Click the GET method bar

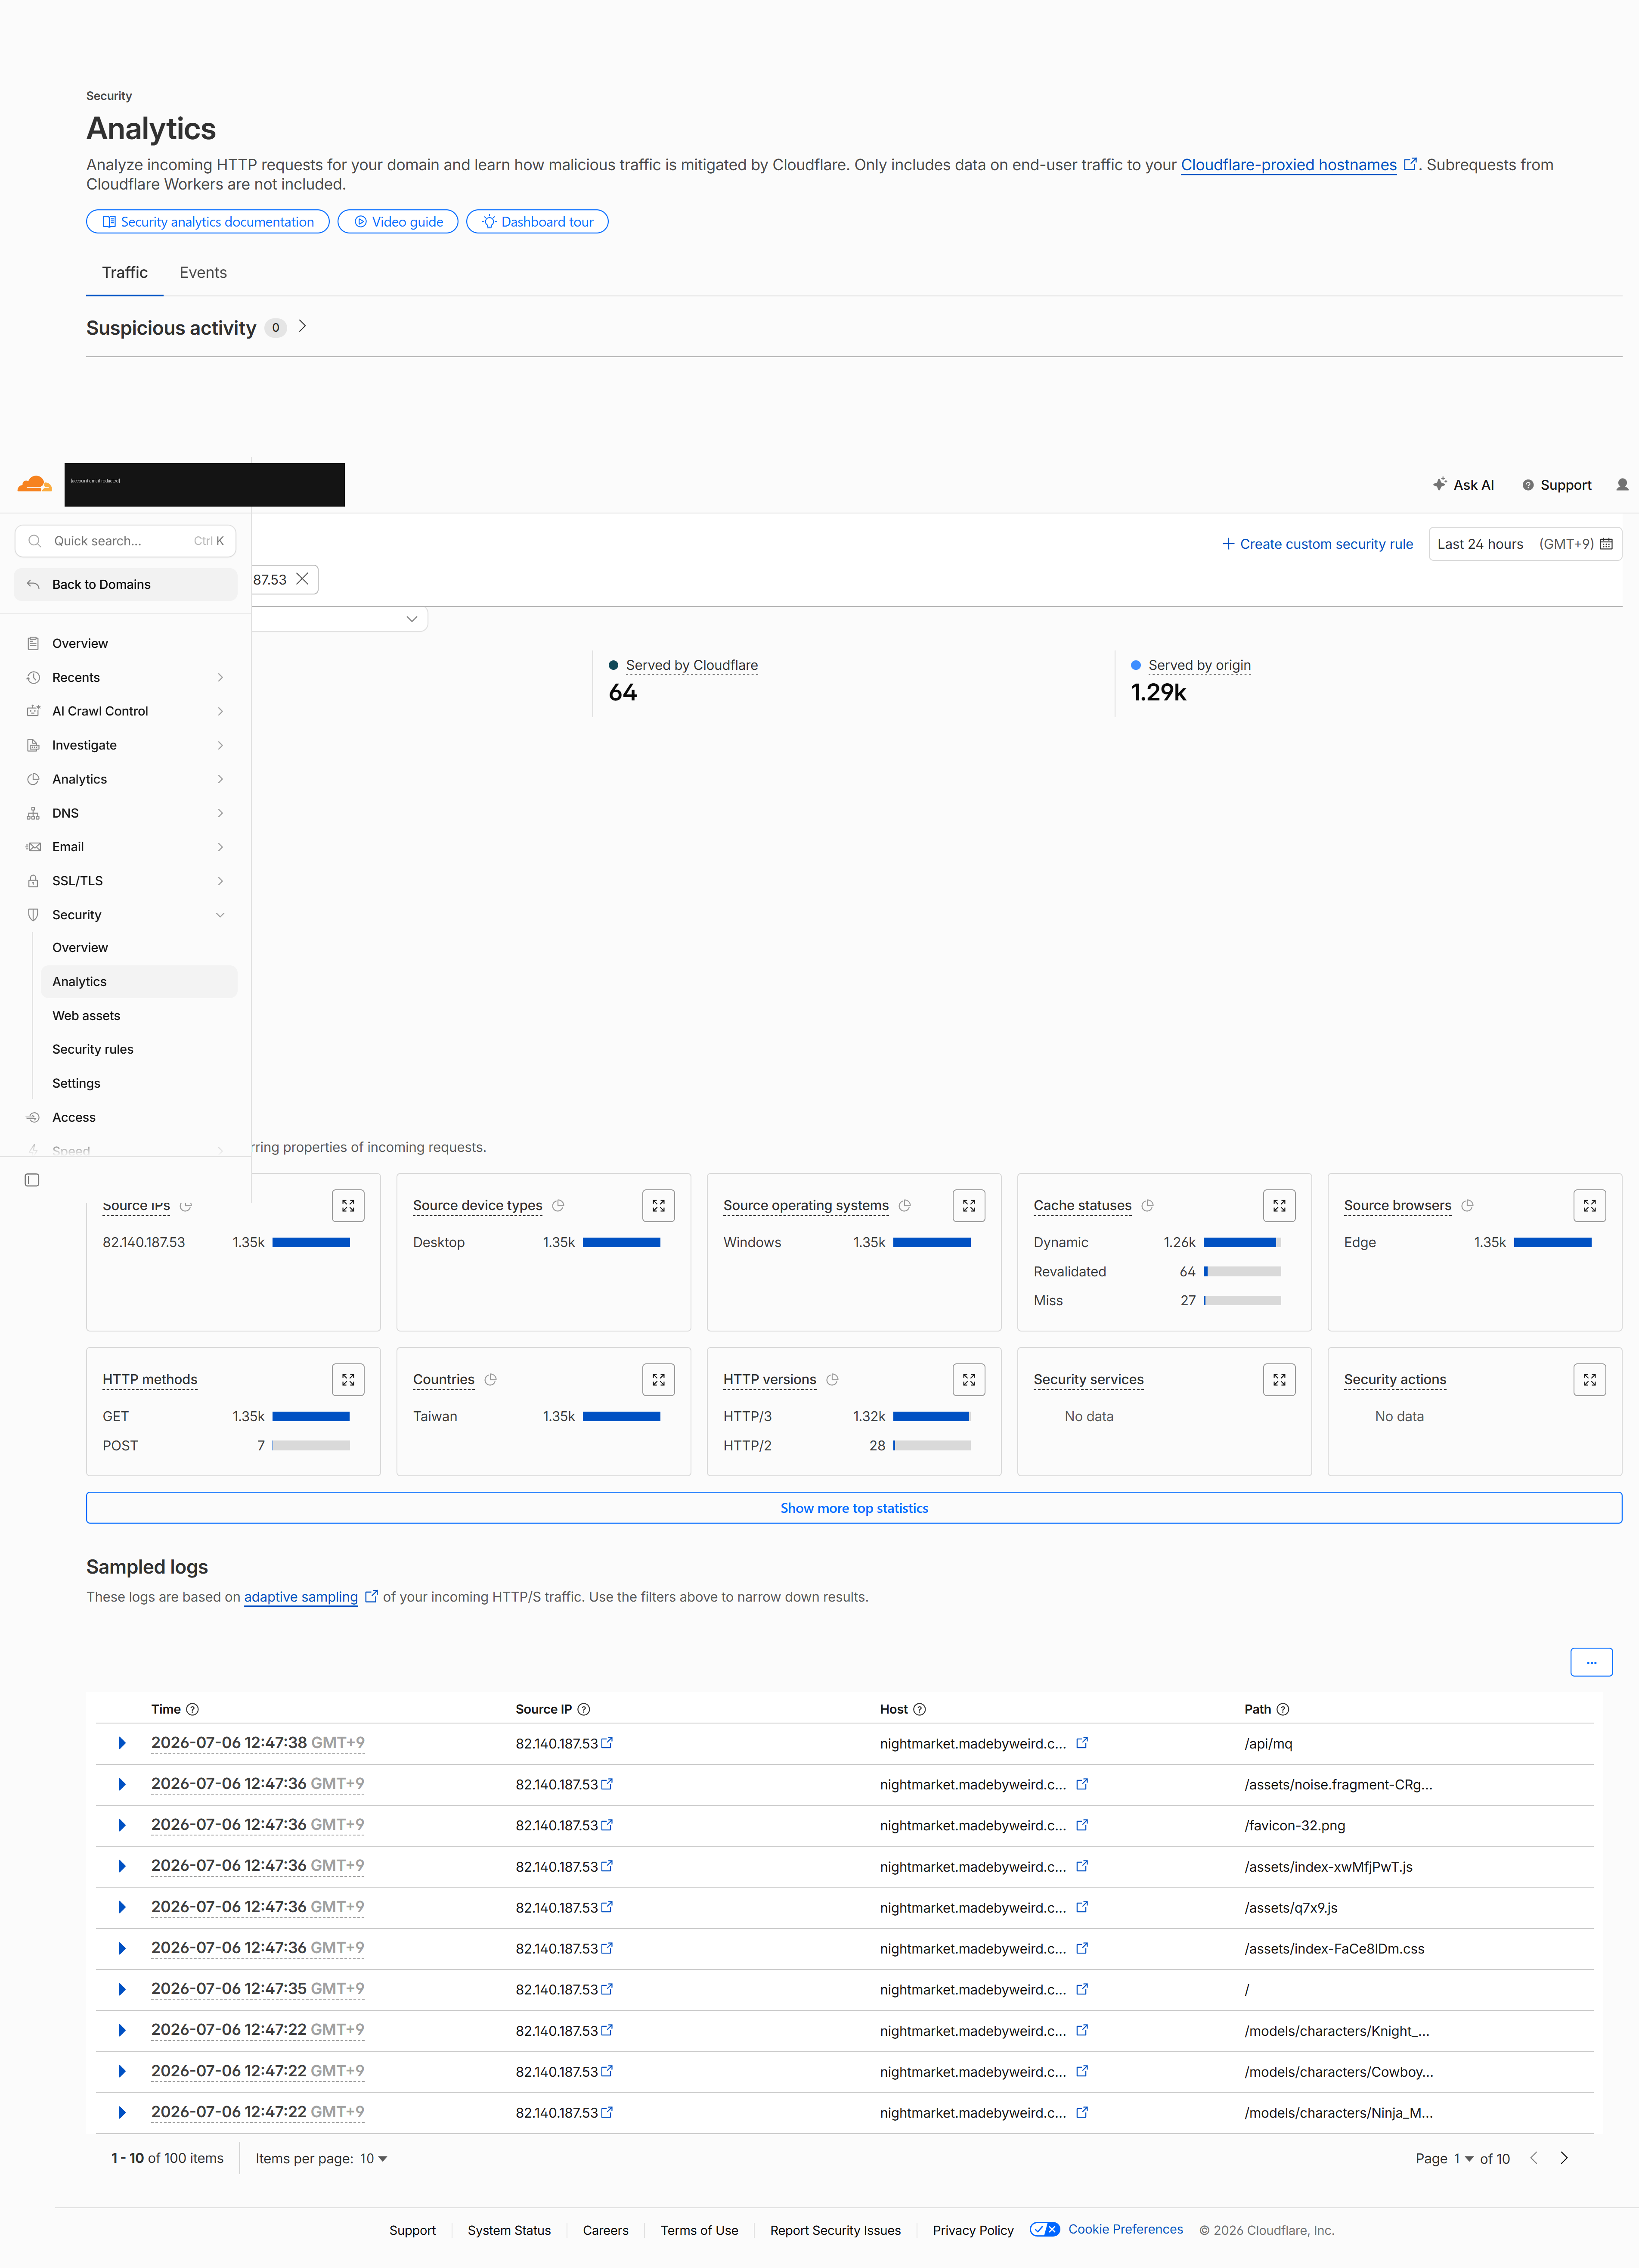(x=311, y=1416)
